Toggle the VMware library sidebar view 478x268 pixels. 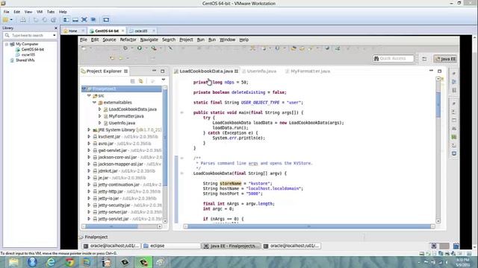tap(66, 20)
